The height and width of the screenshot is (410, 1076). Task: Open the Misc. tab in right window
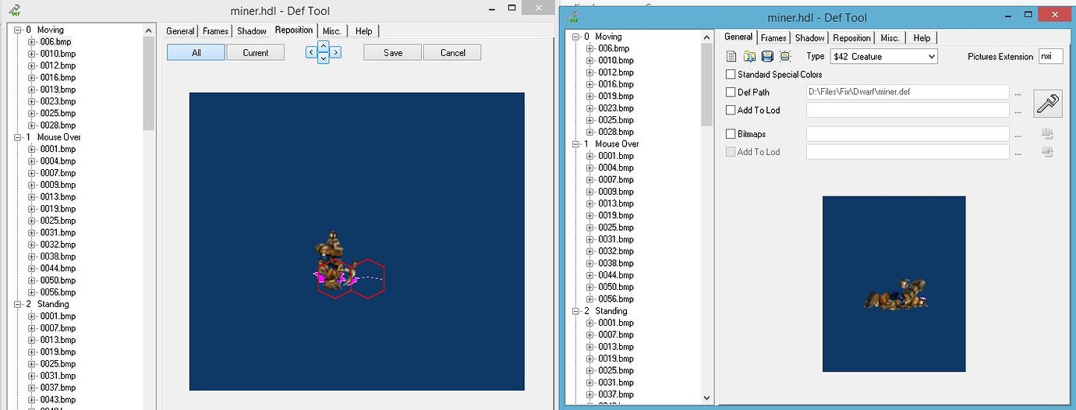coord(890,37)
